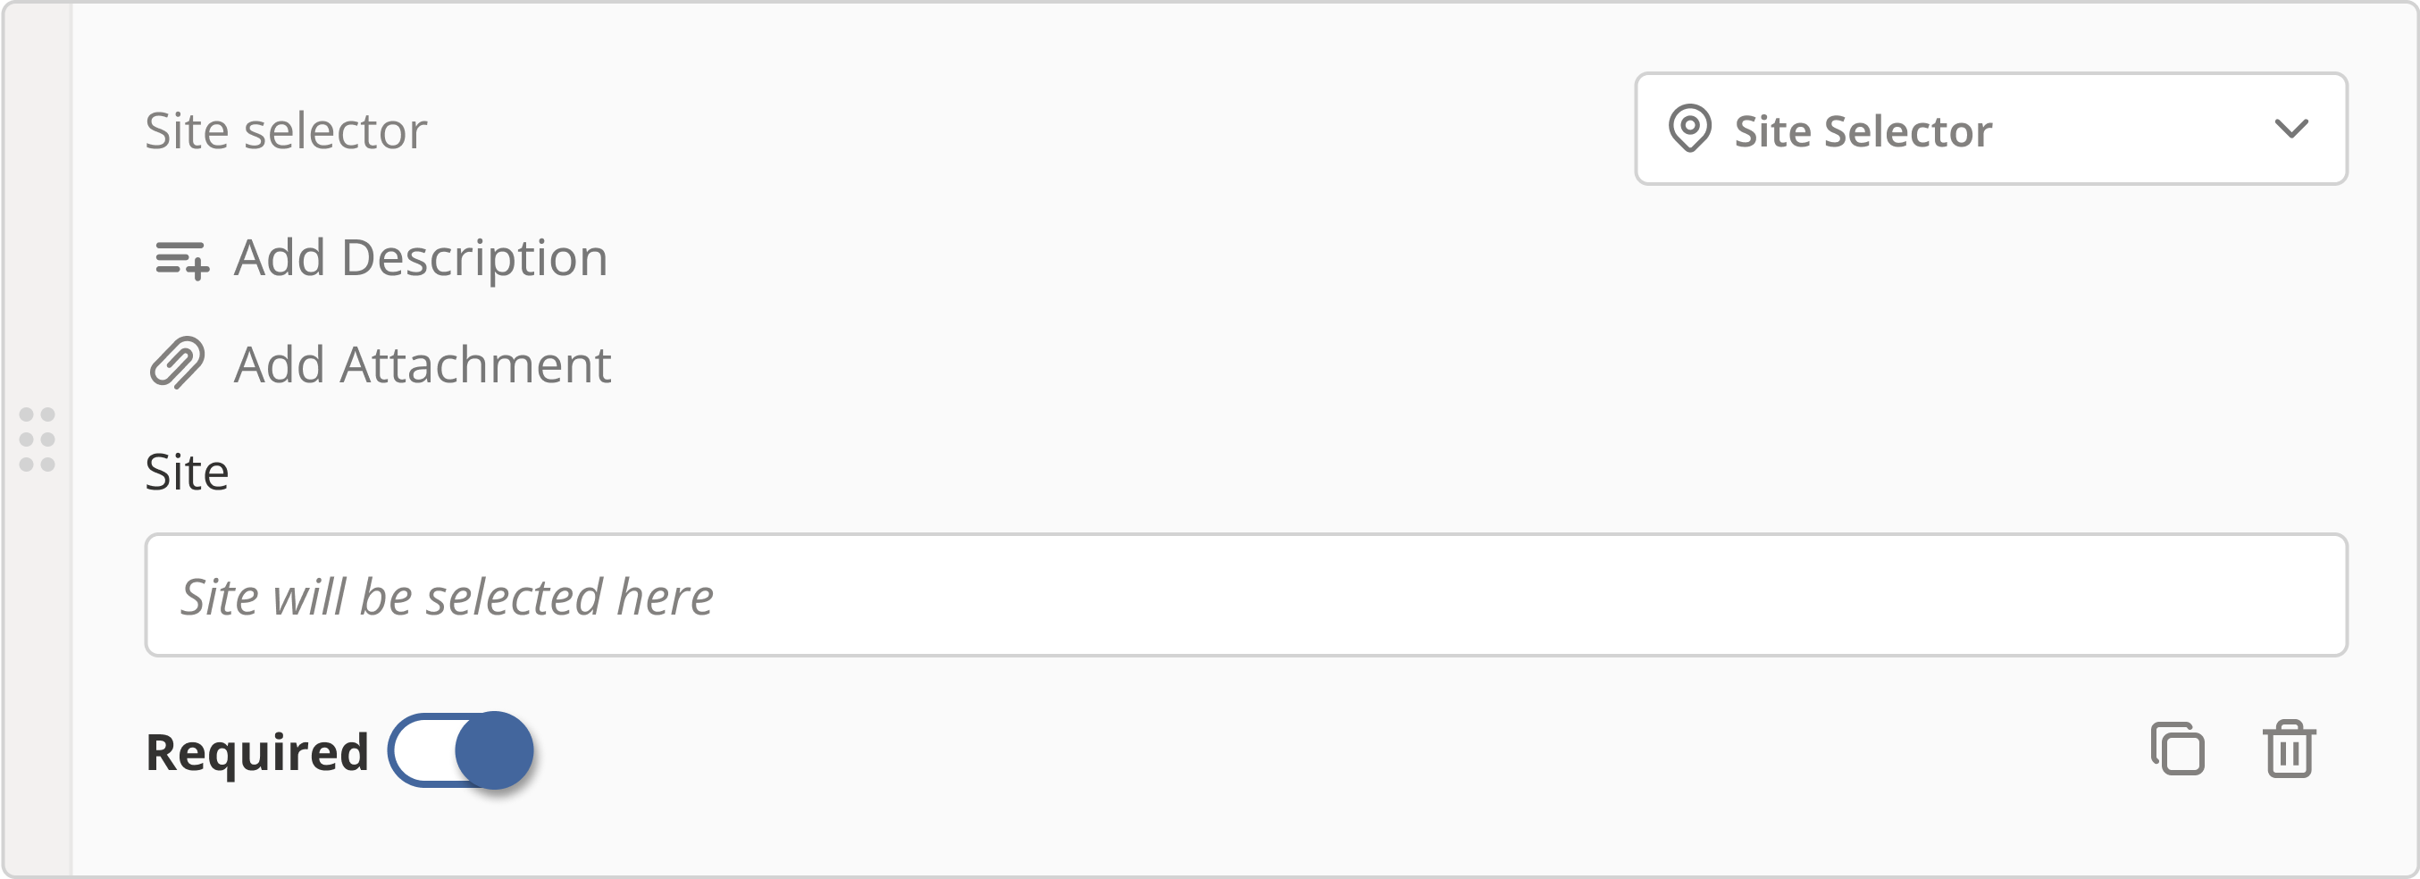Click the paperclip attachment icon

(x=178, y=364)
